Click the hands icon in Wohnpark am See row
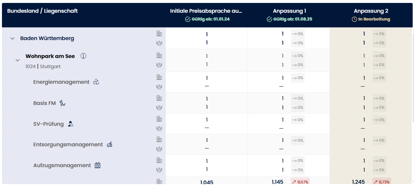 coord(159,65)
